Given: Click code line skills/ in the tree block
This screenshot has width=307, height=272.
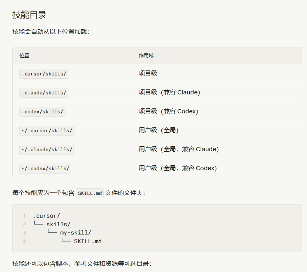Looking at the screenshot, I should [x=52, y=224].
